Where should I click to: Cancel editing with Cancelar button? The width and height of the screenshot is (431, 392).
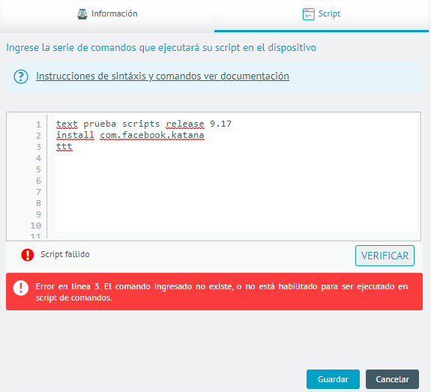click(392, 379)
